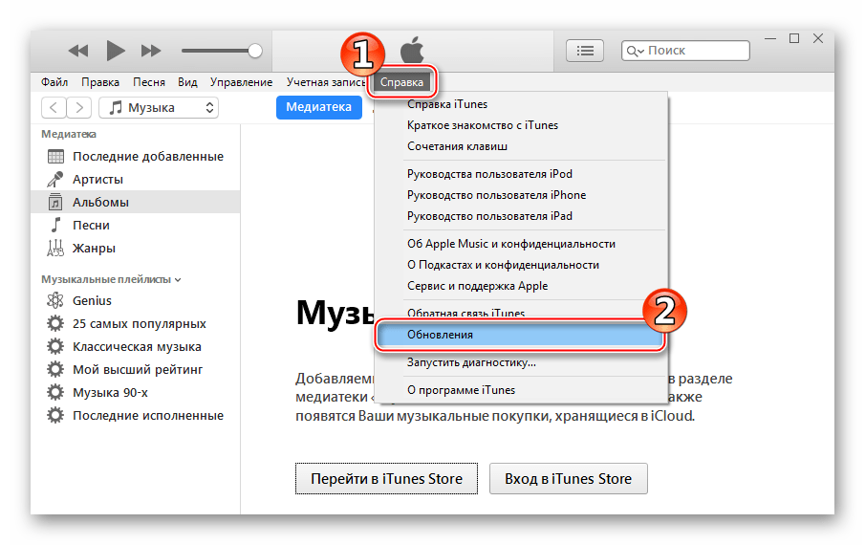Choose Руководство пользователя iPhone
This screenshot has width=865, height=545.
(x=521, y=195)
